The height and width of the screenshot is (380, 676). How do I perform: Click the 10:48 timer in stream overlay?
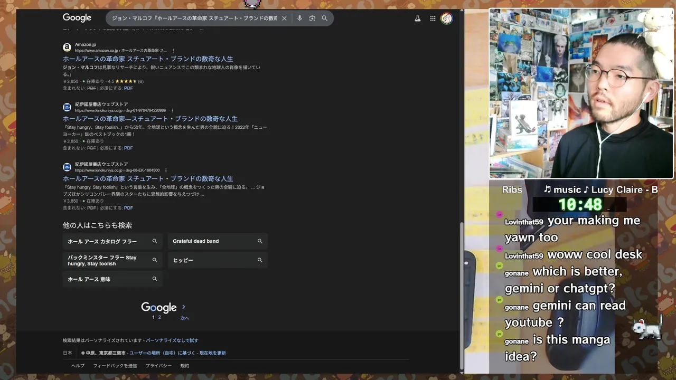point(580,205)
